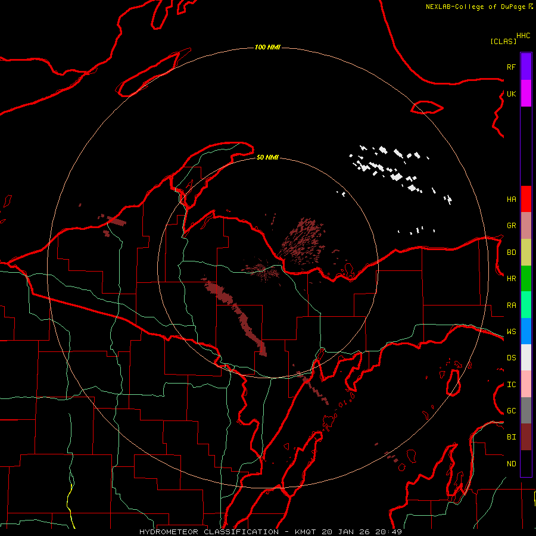Click the 'HA' legend label

(512, 199)
